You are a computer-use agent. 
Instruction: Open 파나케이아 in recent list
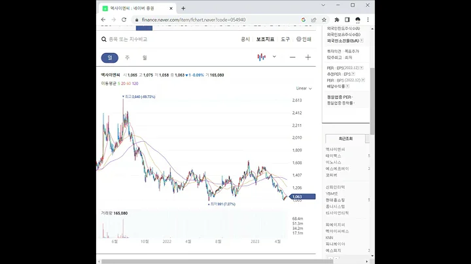pyautogui.click(x=335, y=244)
